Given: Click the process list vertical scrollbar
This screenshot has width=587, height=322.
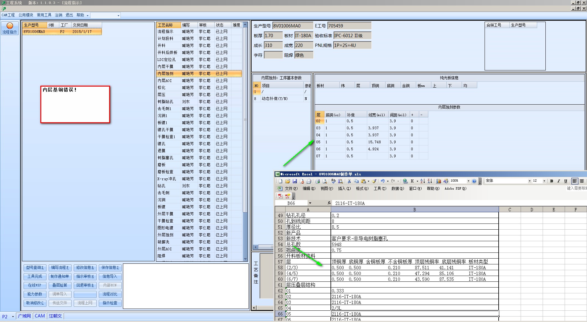Looking at the screenshot, I should coord(245,142).
